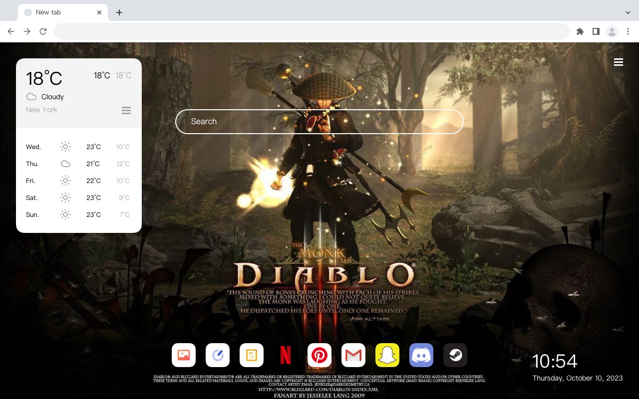Click Sunday's 7°C low temperature

point(124,214)
